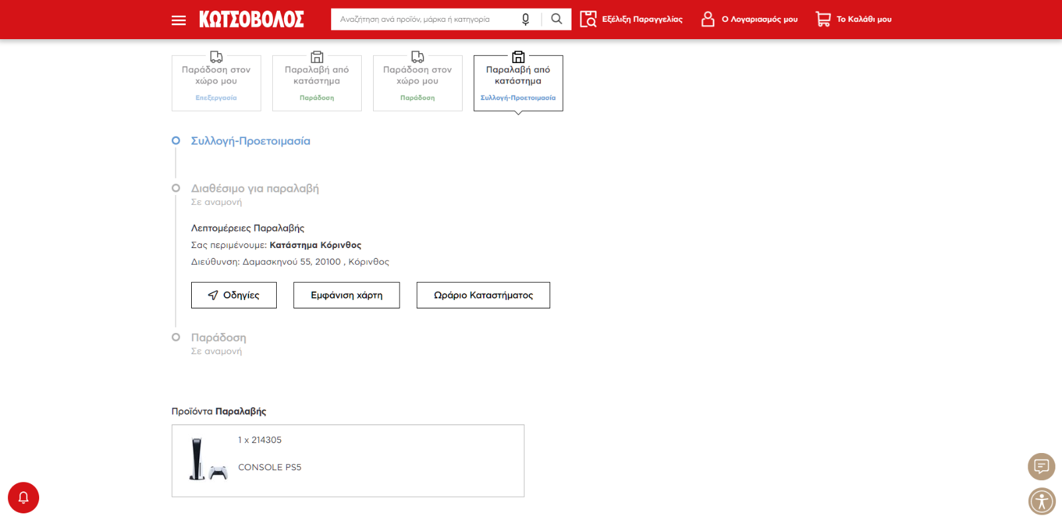Click the Κωτσόβολος logo
Image resolution: width=1062 pixels, height=520 pixels.
252,19
